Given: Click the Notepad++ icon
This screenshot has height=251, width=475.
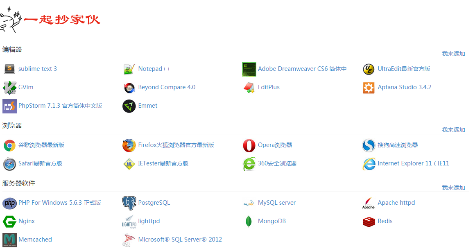Looking at the screenshot, I should (129, 69).
